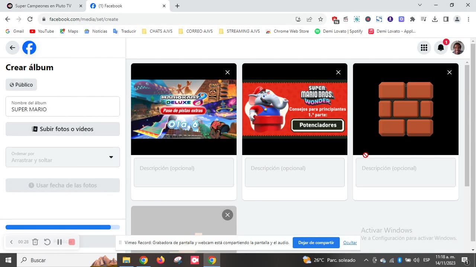Navigate back in Chrome
The width and height of the screenshot is (476, 267).
(8, 19)
